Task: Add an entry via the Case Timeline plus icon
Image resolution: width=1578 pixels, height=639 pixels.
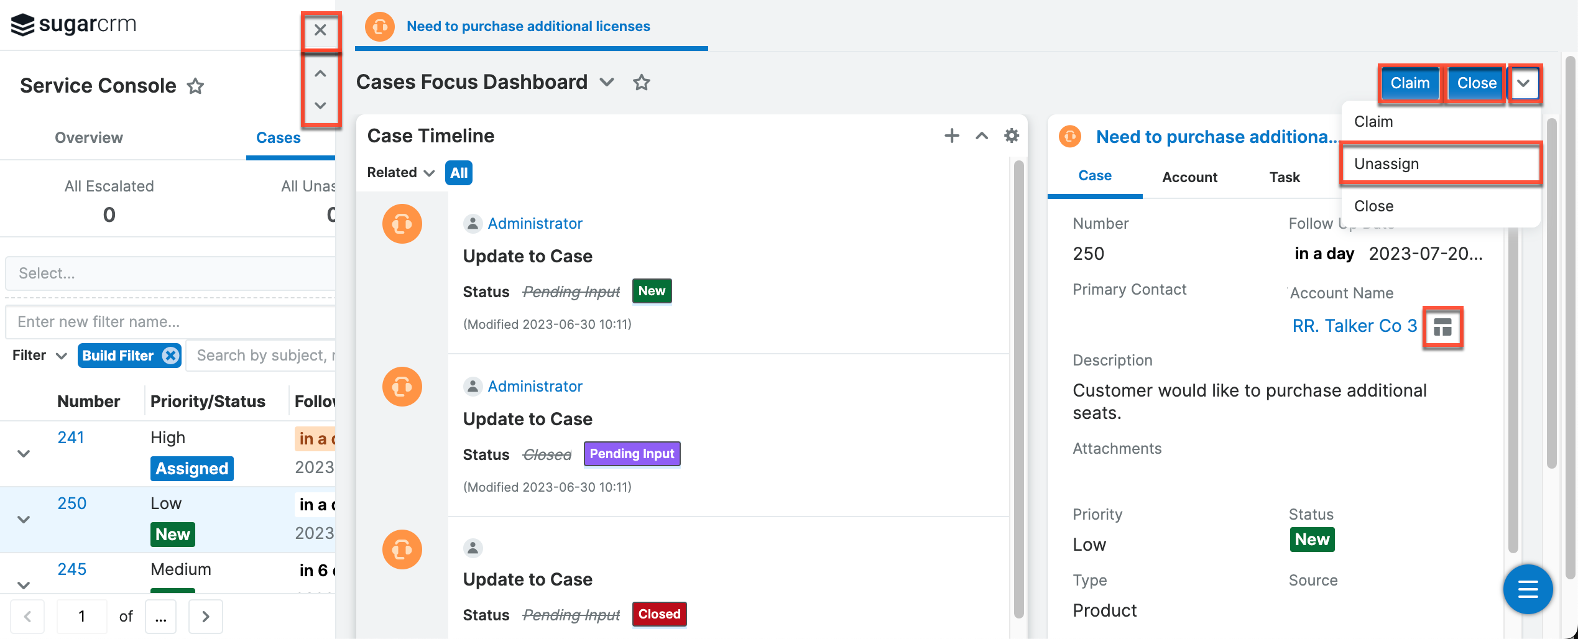Action: pos(951,136)
